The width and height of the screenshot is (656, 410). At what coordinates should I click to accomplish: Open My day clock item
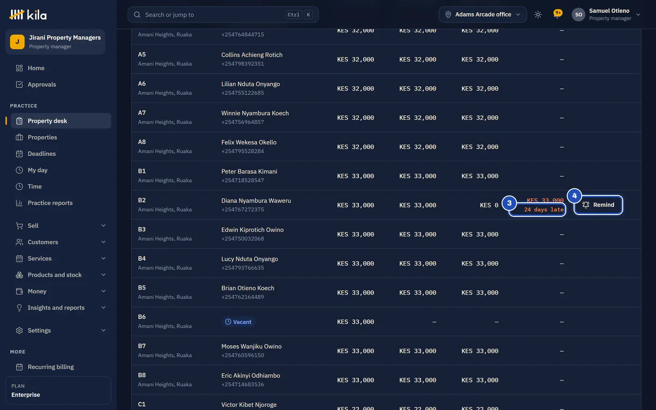point(61,170)
